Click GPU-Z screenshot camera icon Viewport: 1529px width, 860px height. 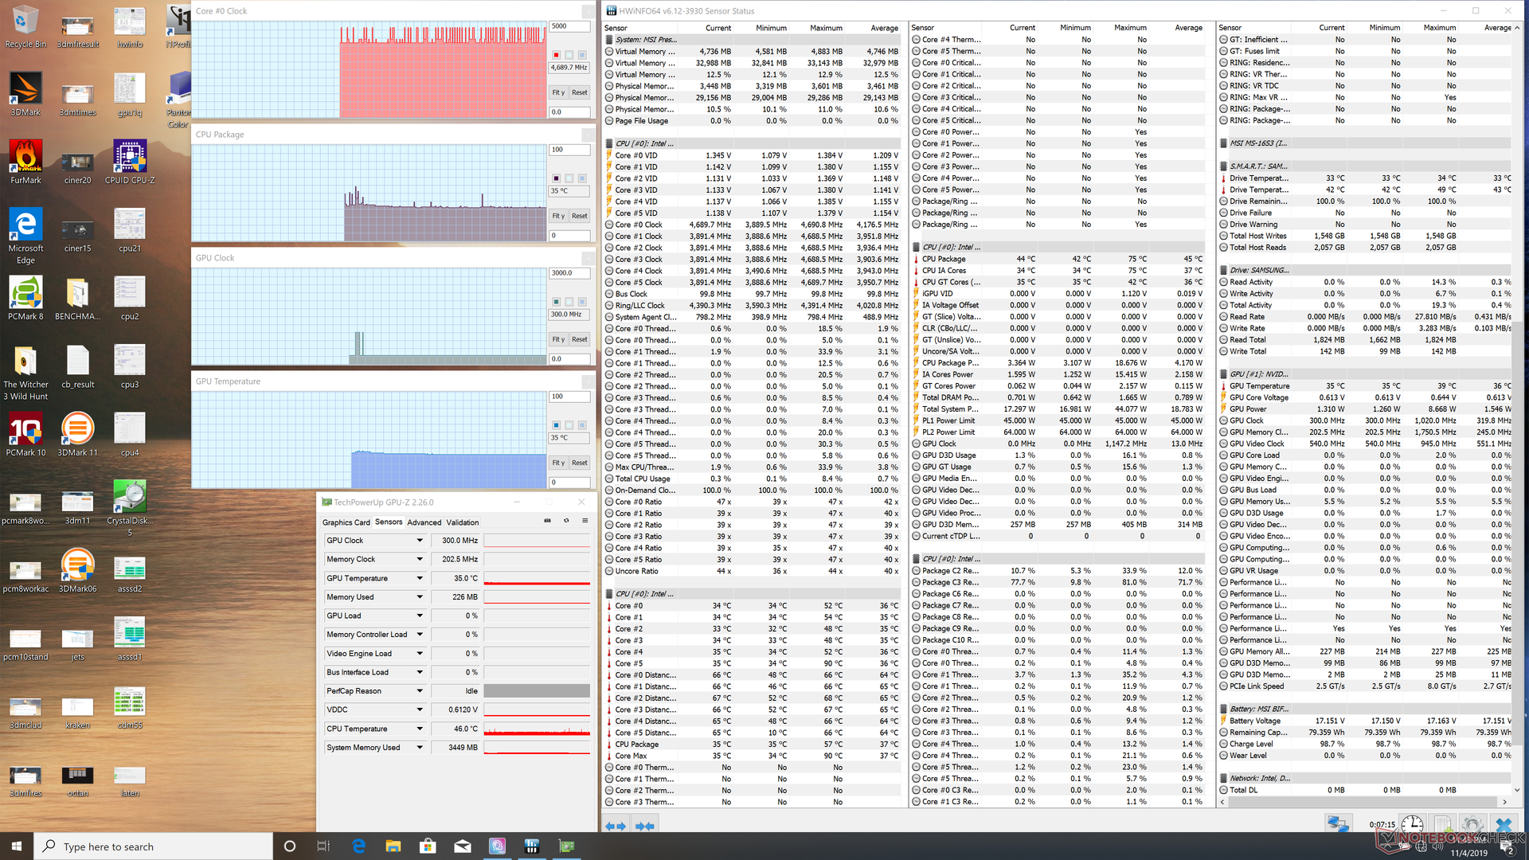pos(547,521)
